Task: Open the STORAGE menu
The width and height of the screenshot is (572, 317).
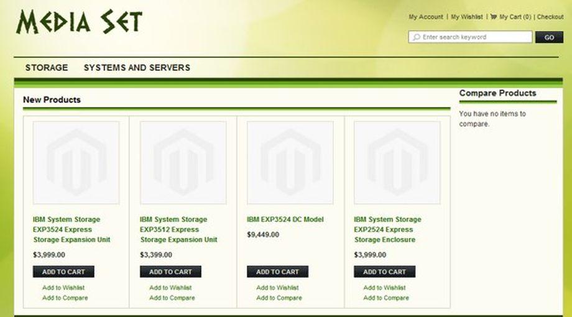Action: pyautogui.click(x=47, y=68)
